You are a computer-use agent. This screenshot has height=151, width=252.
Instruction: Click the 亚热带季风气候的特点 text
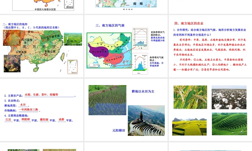click(157, 33)
